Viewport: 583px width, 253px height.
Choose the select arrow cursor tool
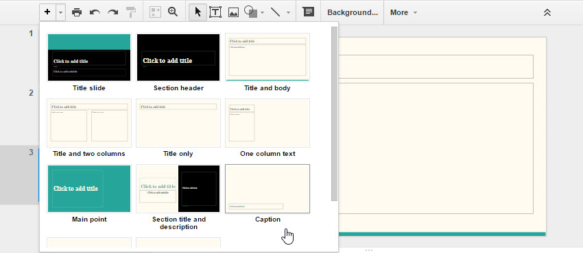[198, 12]
